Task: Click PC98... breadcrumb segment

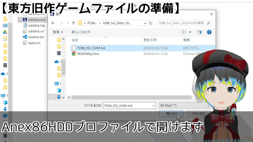Action: coord(92,23)
